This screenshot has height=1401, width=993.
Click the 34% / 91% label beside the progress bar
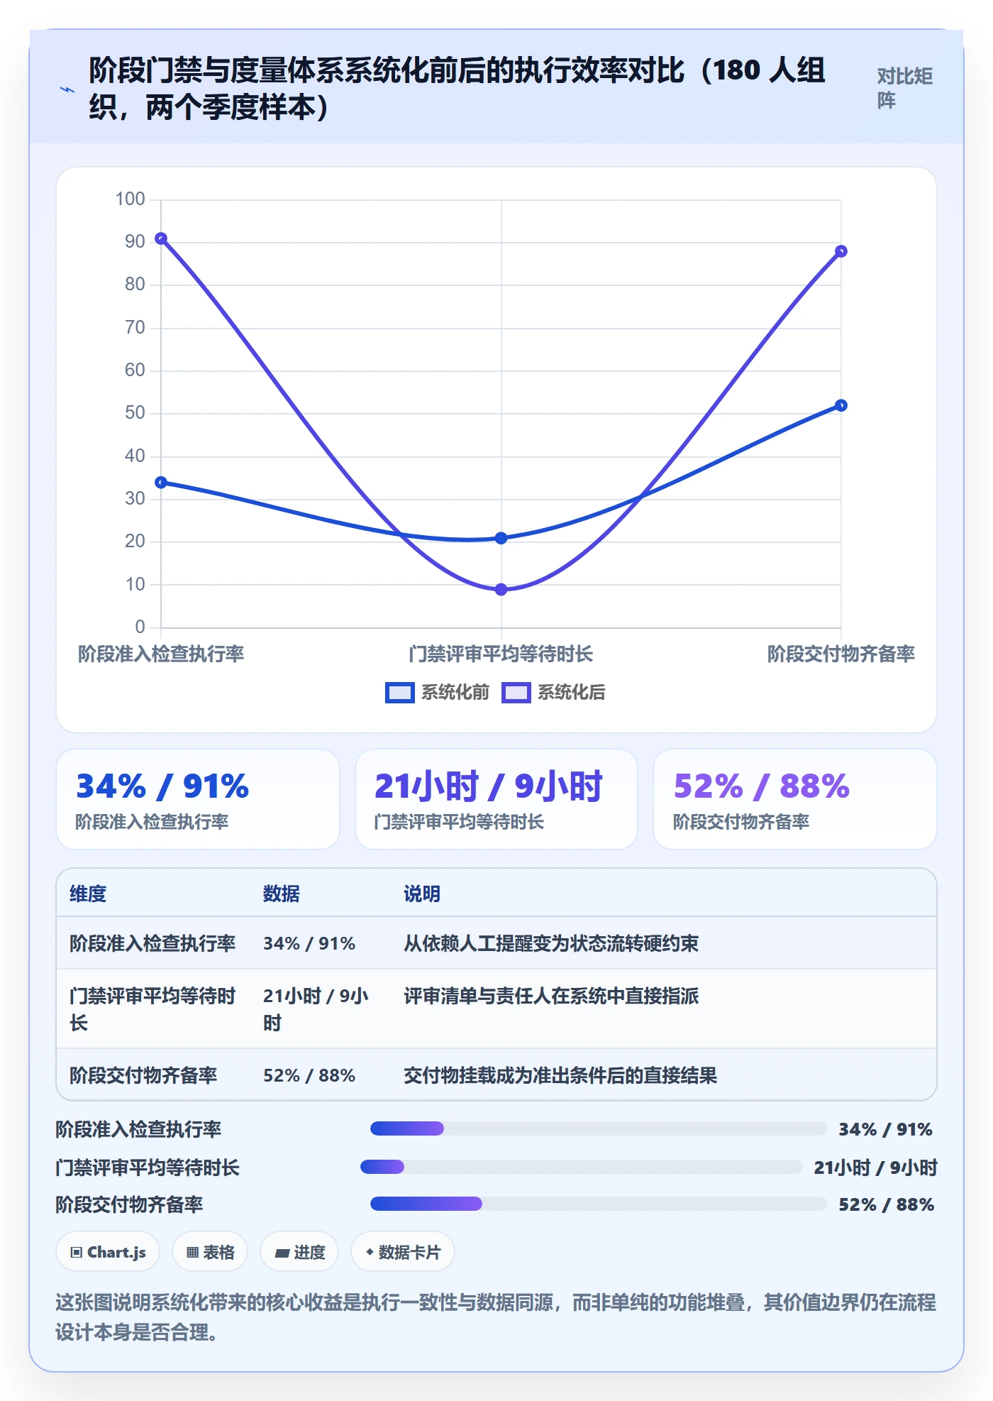pyautogui.click(x=885, y=1129)
